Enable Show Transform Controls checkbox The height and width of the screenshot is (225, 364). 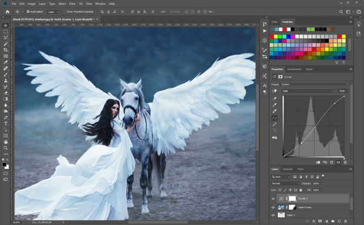coord(65,12)
